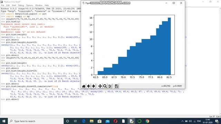Click the x= coordinate readout in figure

(x=166, y=86)
